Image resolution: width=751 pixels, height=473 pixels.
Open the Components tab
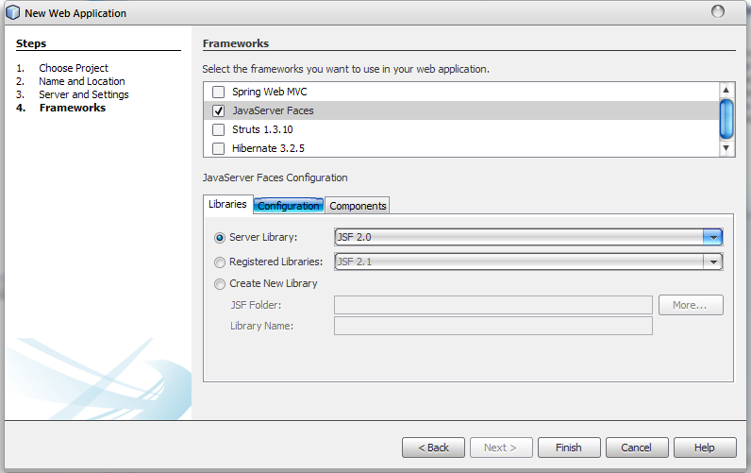pyautogui.click(x=358, y=206)
